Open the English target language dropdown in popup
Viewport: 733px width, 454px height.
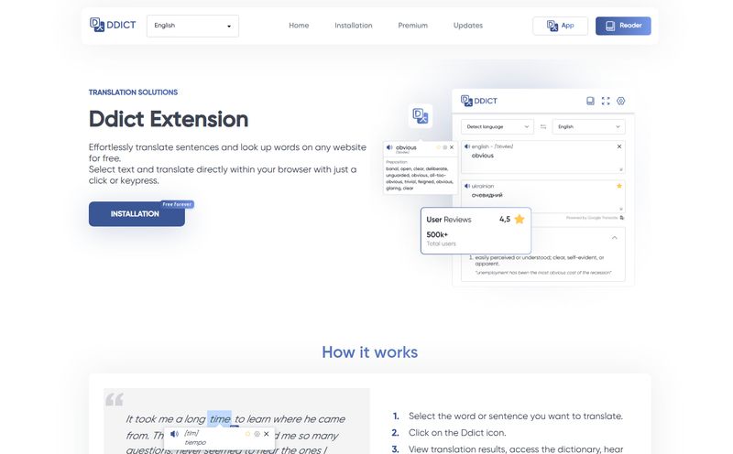[x=588, y=126]
